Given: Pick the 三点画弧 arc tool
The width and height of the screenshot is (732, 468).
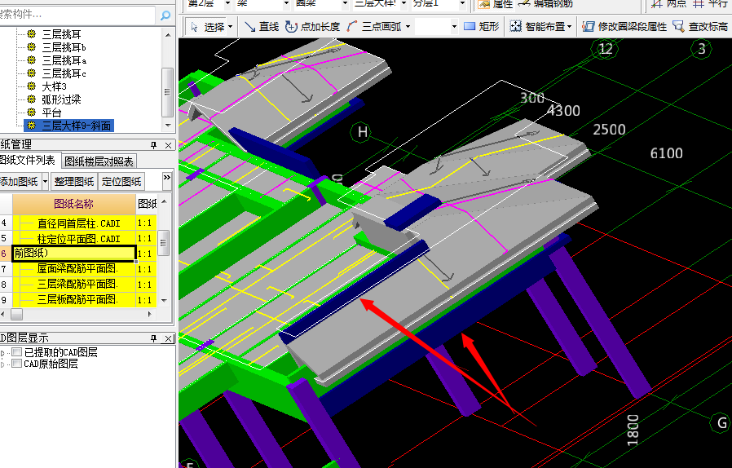Looking at the screenshot, I should [374, 27].
